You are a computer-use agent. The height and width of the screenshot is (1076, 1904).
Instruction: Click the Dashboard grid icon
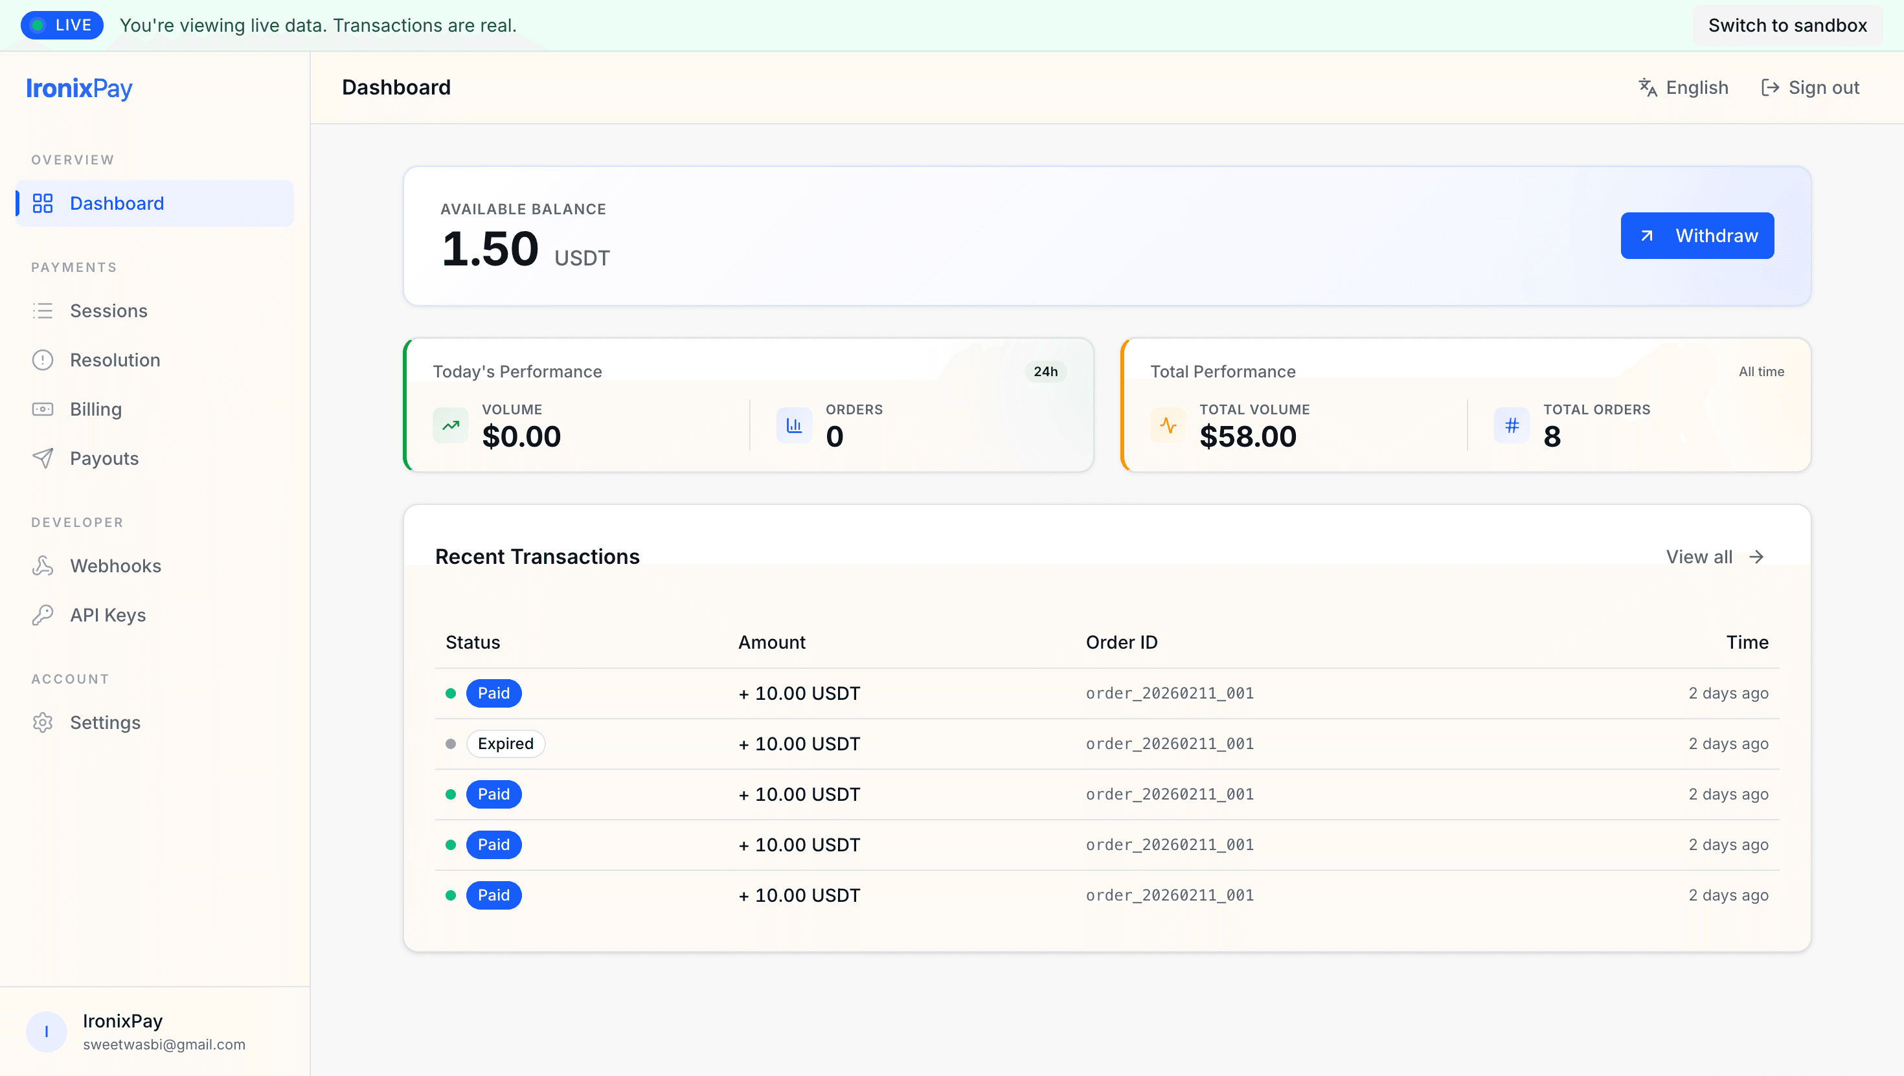tap(42, 203)
